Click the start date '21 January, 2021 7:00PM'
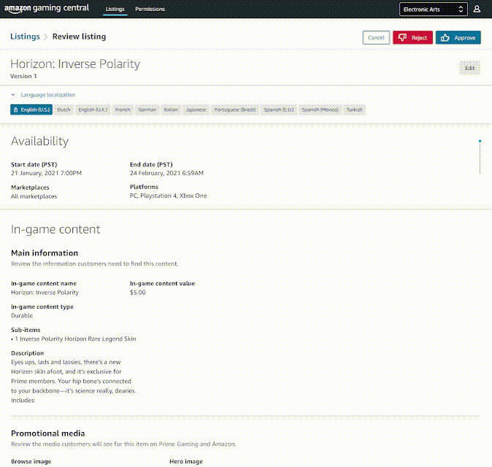Screen dimensions: 492x467 click(46, 173)
